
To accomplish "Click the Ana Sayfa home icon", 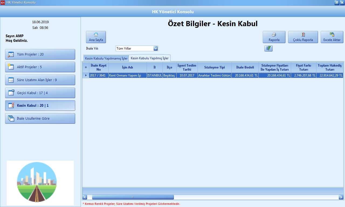I will (x=96, y=34).
